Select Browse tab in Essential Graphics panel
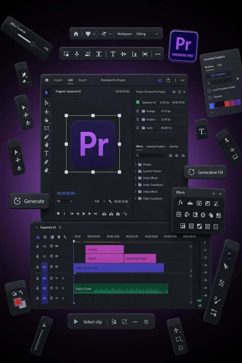 [209, 67]
